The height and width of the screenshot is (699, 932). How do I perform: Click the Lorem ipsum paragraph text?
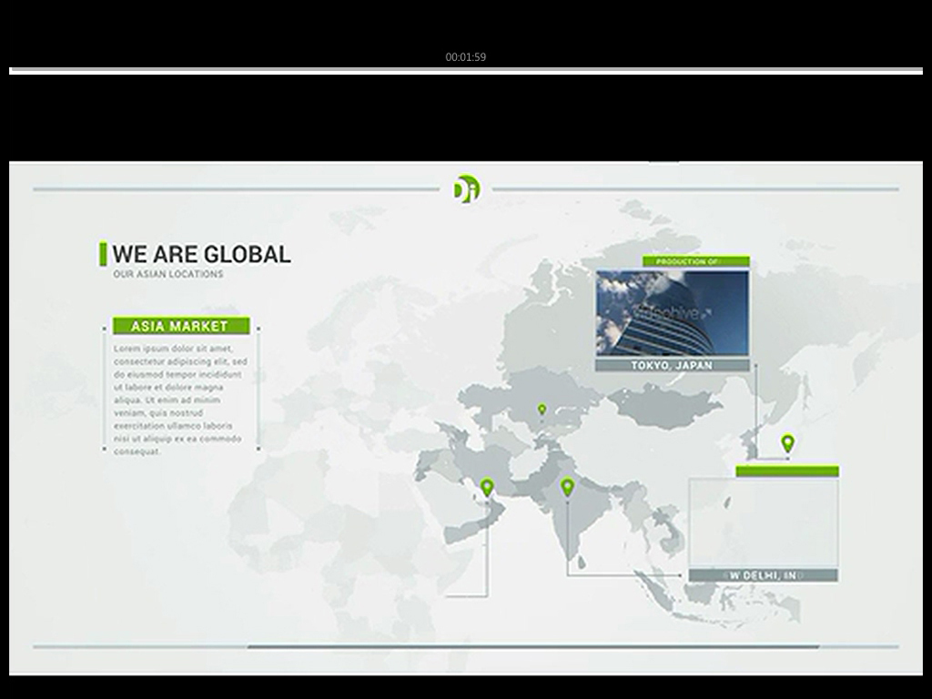179,399
